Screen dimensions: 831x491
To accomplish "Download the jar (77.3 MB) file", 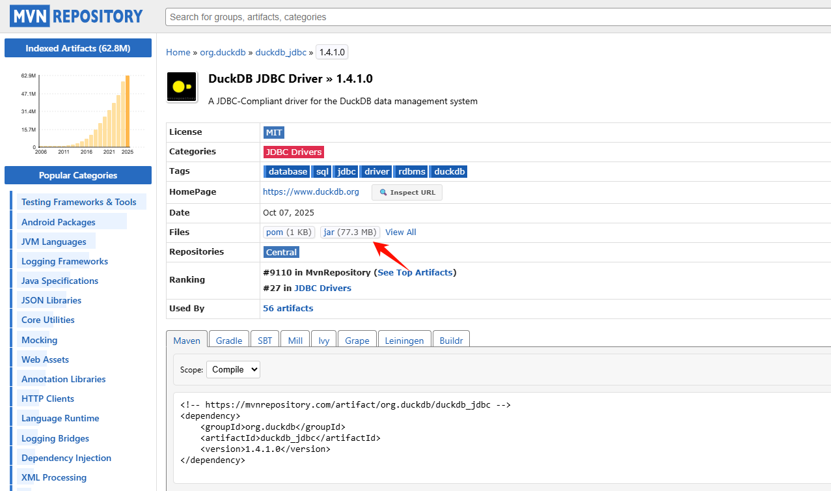I will [x=350, y=232].
